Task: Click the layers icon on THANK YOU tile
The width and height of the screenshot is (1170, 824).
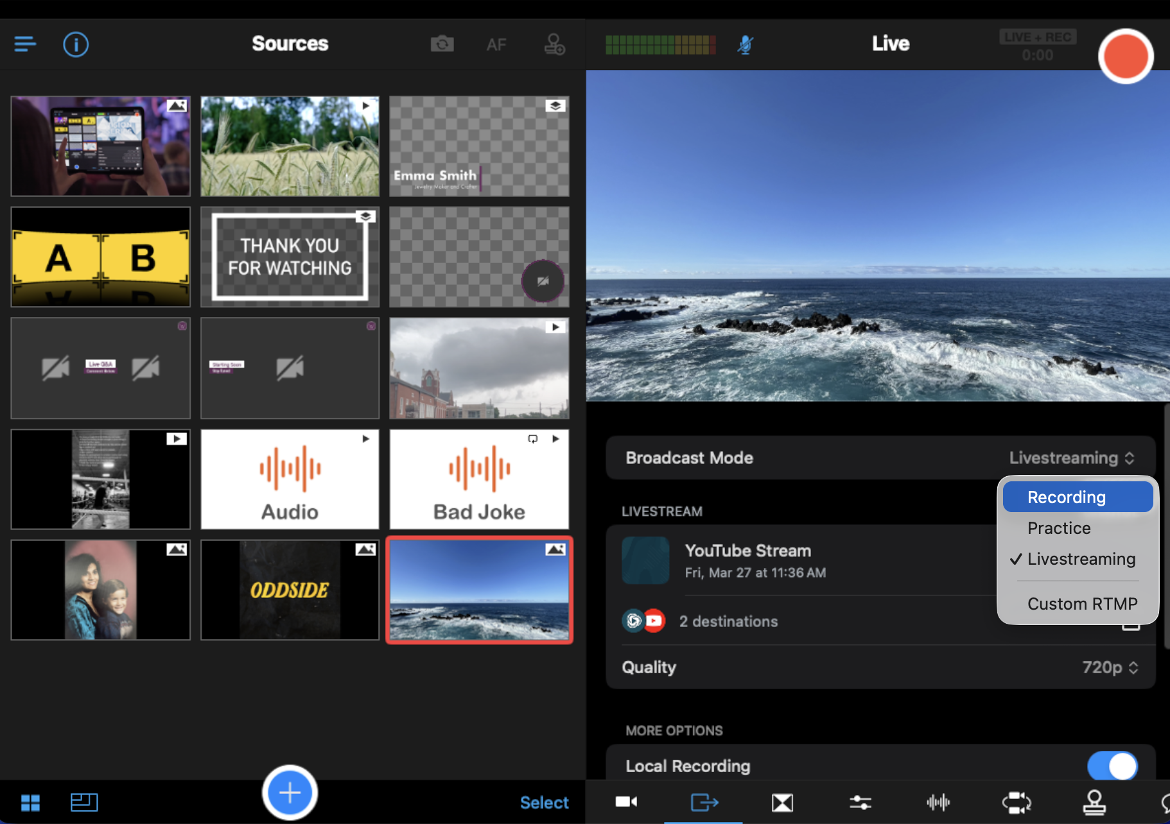Action: tap(365, 216)
